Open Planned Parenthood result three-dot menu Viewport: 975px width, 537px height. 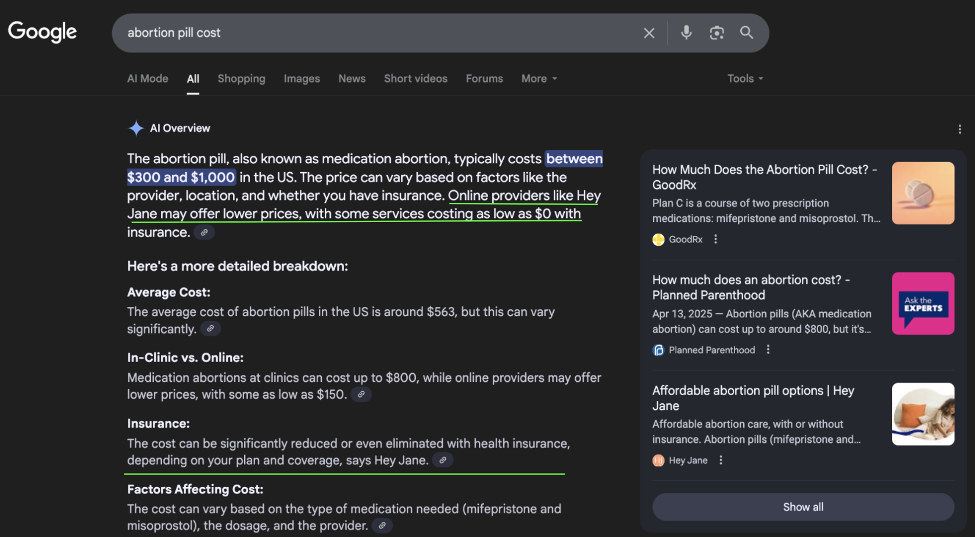click(x=768, y=349)
